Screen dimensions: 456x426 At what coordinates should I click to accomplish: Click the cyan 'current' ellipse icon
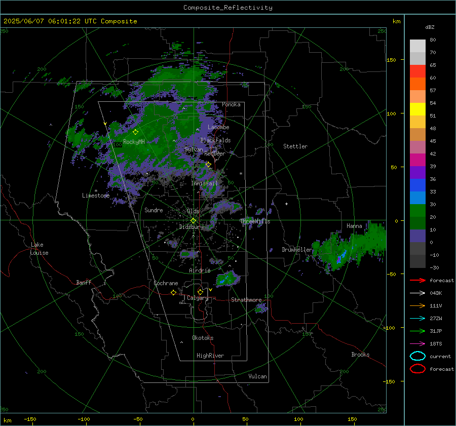417,356
